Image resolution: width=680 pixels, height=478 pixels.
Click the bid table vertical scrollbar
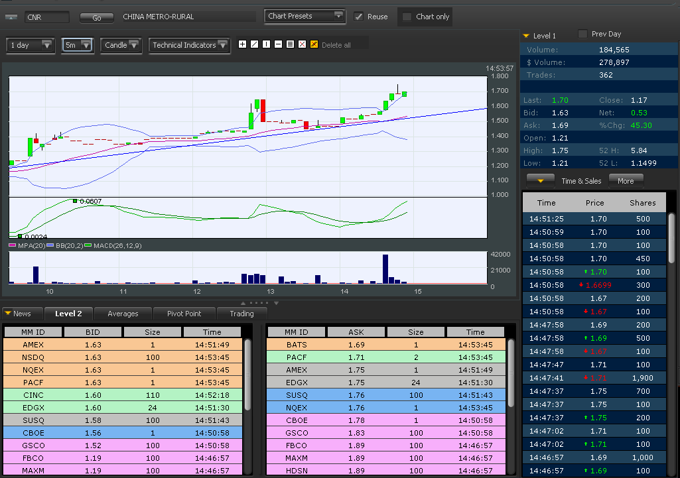point(248,374)
